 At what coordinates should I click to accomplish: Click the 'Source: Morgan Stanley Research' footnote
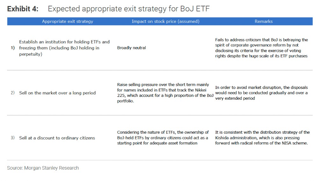pyautogui.click(x=43, y=168)
